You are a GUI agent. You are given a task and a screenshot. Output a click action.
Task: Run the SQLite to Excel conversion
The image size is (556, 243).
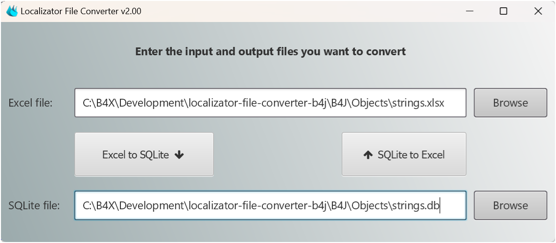point(404,155)
